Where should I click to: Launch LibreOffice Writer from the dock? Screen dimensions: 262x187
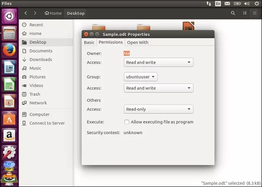click(9, 68)
